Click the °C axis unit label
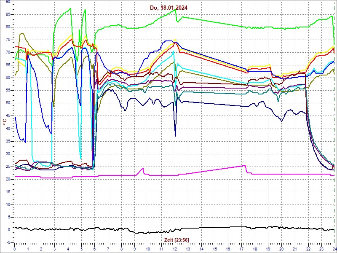Screen dimensions: 337x253 click(x=4, y=123)
